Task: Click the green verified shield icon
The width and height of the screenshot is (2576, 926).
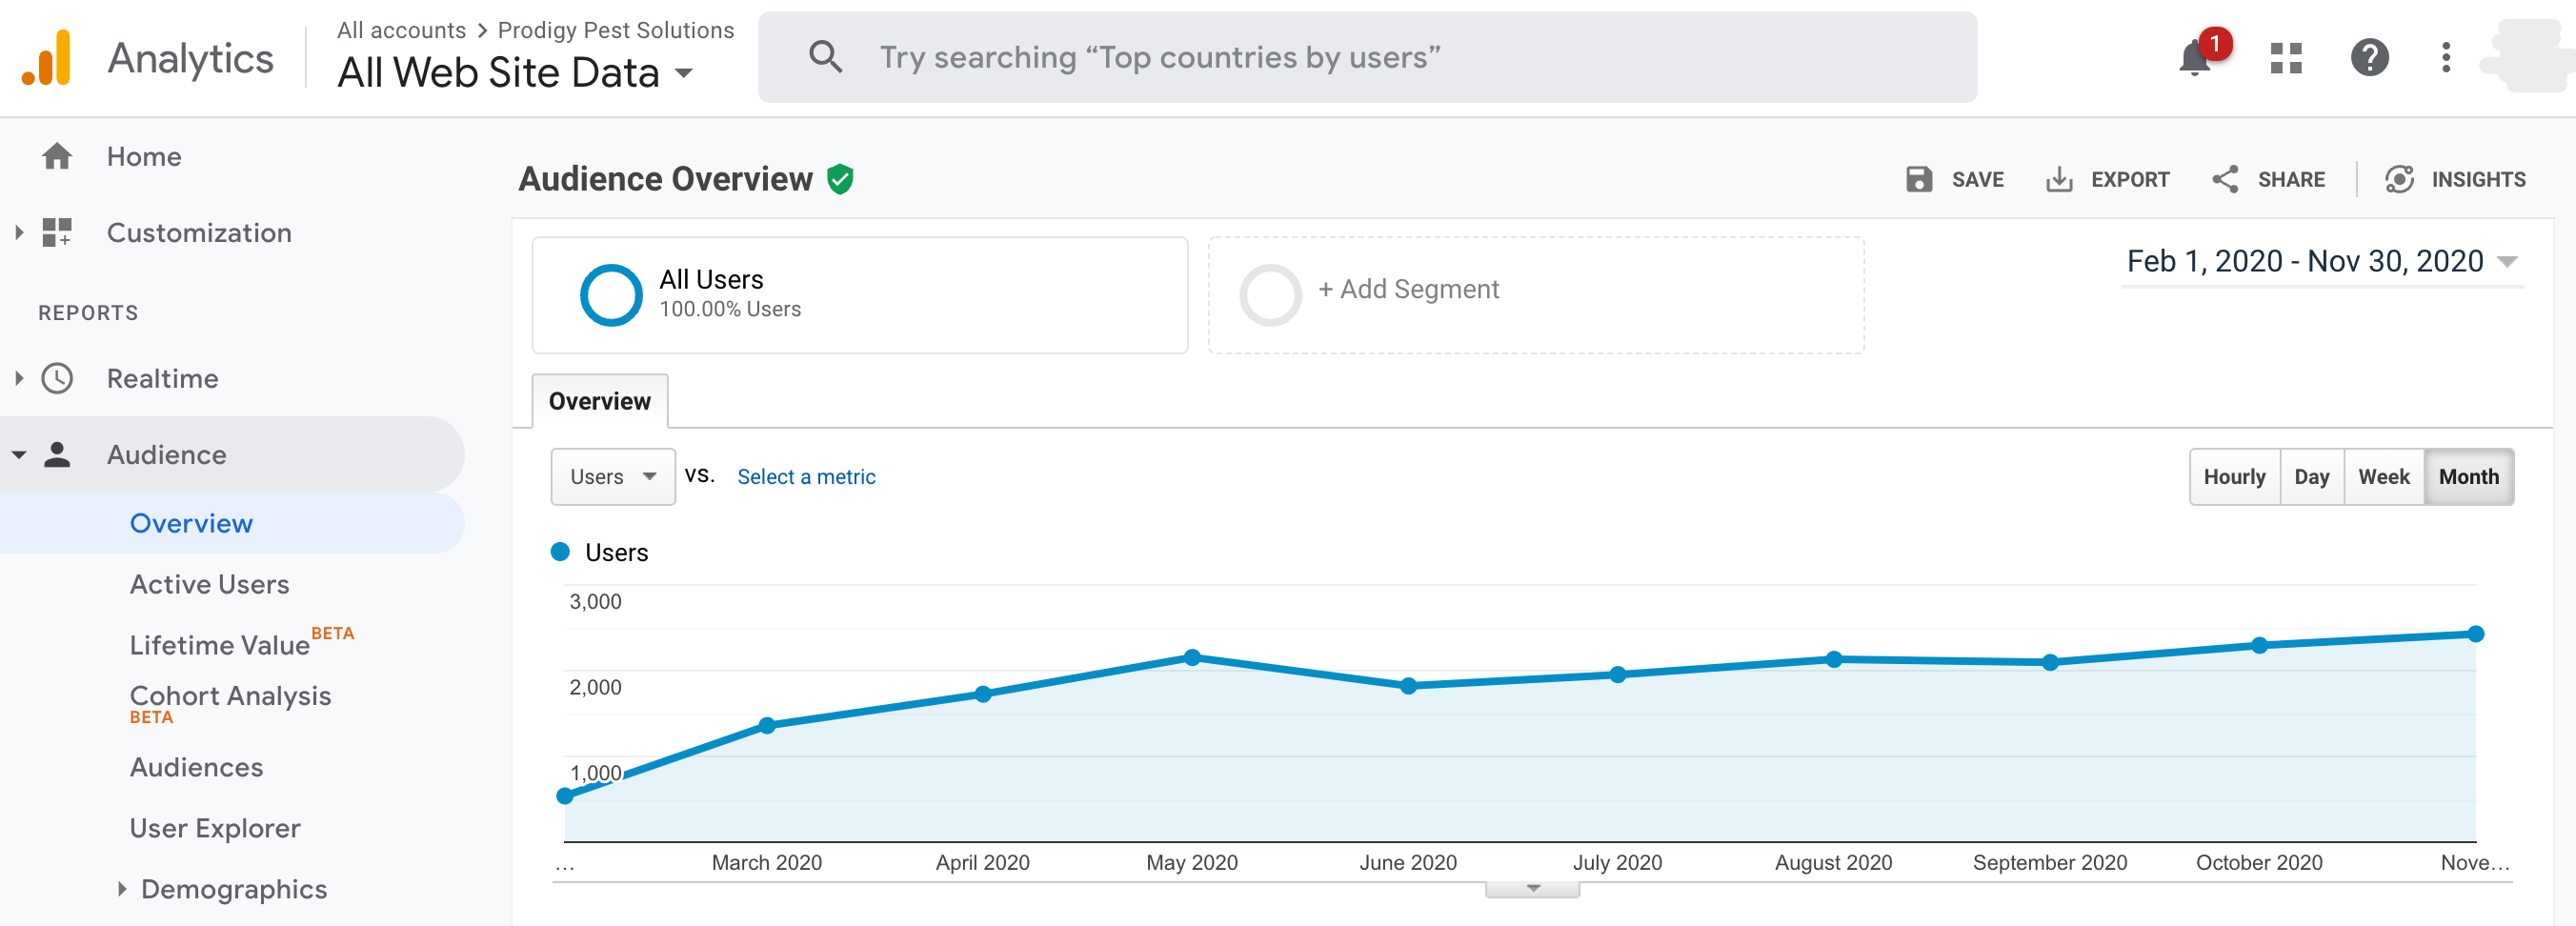Action: point(840,179)
